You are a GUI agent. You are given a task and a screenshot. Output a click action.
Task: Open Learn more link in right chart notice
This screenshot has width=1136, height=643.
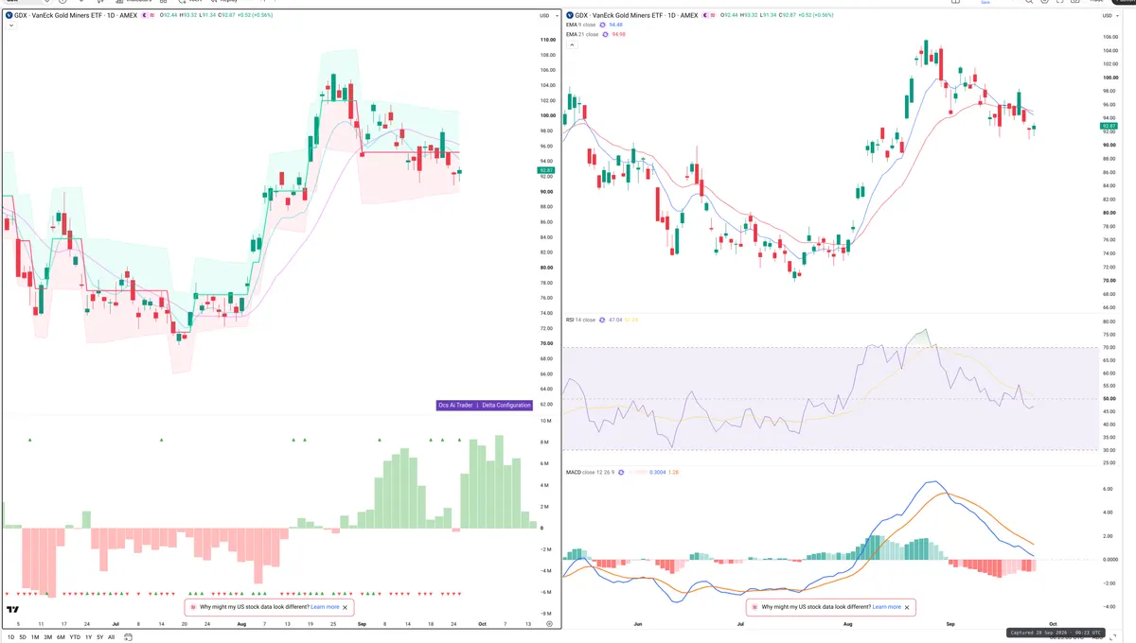[887, 607]
